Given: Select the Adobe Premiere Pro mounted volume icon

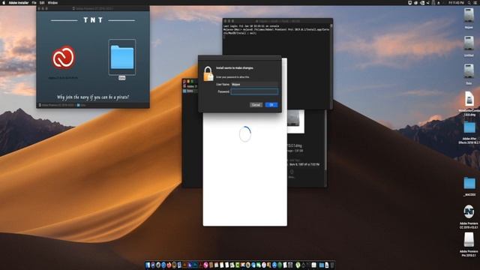Looking at the screenshot, I should [469, 240].
